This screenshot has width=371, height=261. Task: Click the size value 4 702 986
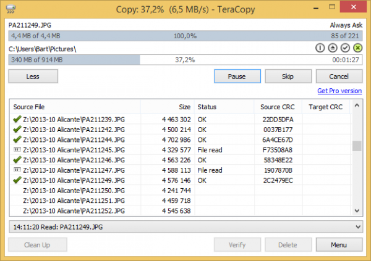pos(176,140)
